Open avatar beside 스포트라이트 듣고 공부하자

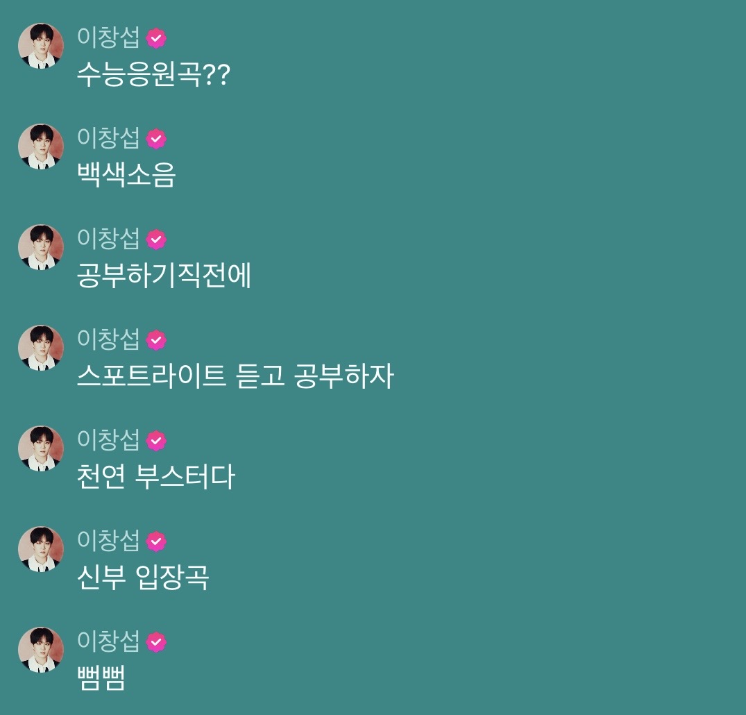(41, 348)
